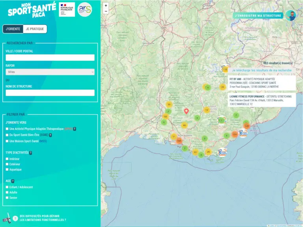
Task: Open the 151 orange cluster marker
Action: (235, 134)
